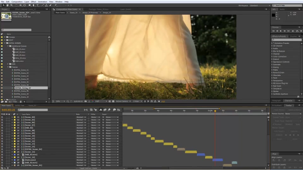Toggle Motion Blur enable in timeline
303x170 pixels.
[109, 110]
